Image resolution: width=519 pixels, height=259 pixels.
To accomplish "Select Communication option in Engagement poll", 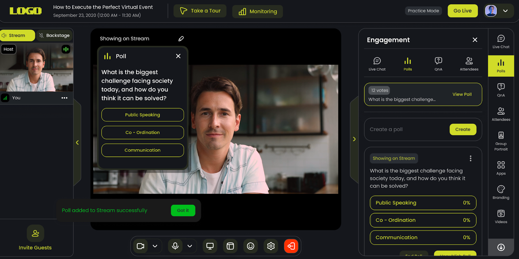I will [423, 237].
